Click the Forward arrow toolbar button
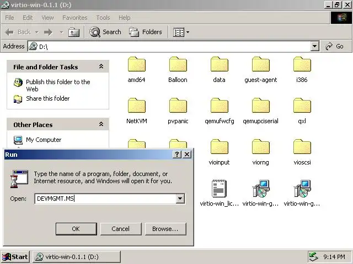The width and height of the screenshot is (353, 264). click(x=48, y=32)
